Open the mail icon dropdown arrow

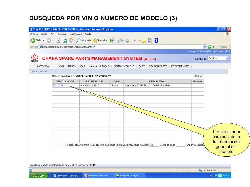coord(123,41)
